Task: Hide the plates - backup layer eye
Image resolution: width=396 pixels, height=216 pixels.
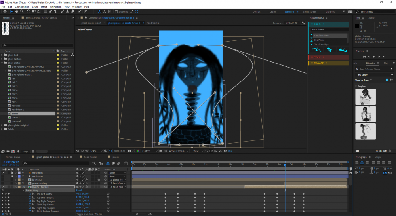Action: coord(2,187)
